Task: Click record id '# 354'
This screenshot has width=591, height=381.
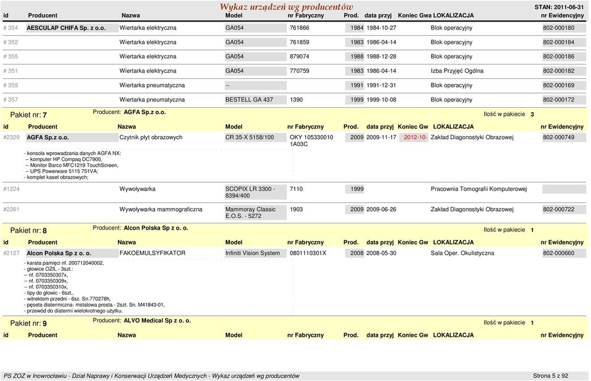Action: pos(10,28)
